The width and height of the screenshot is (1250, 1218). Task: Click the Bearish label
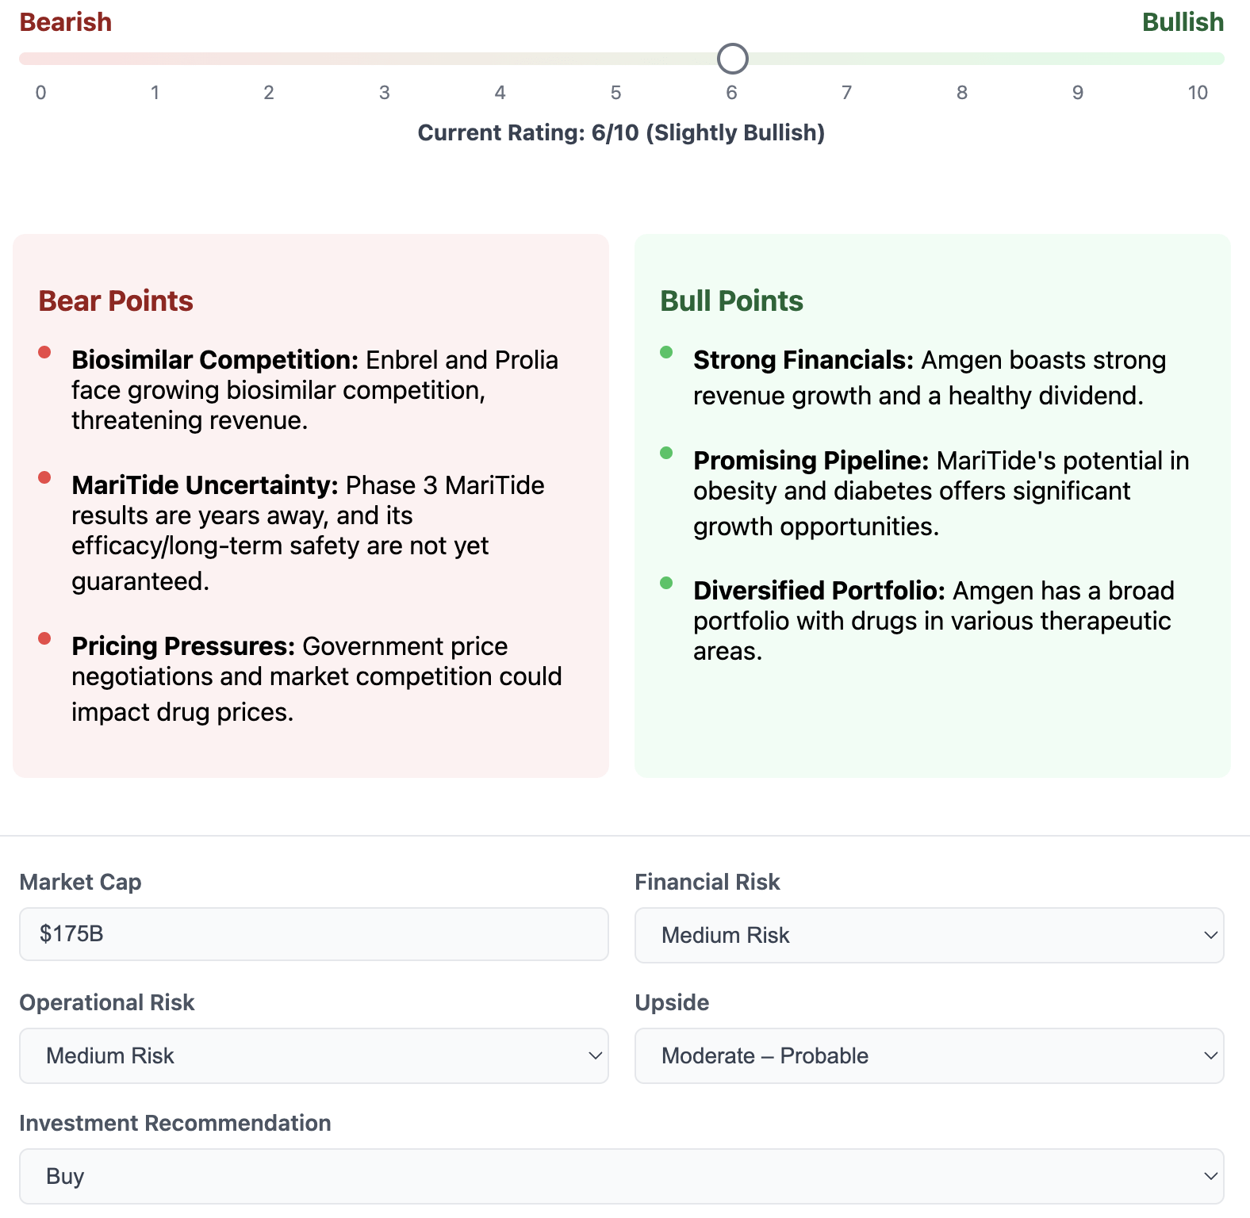click(x=66, y=22)
